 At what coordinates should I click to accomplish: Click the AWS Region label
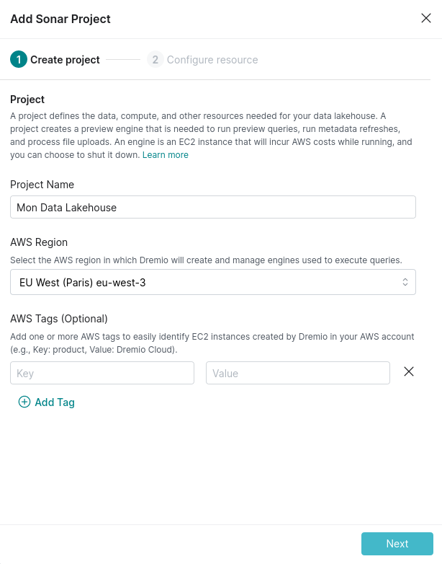(37, 242)
